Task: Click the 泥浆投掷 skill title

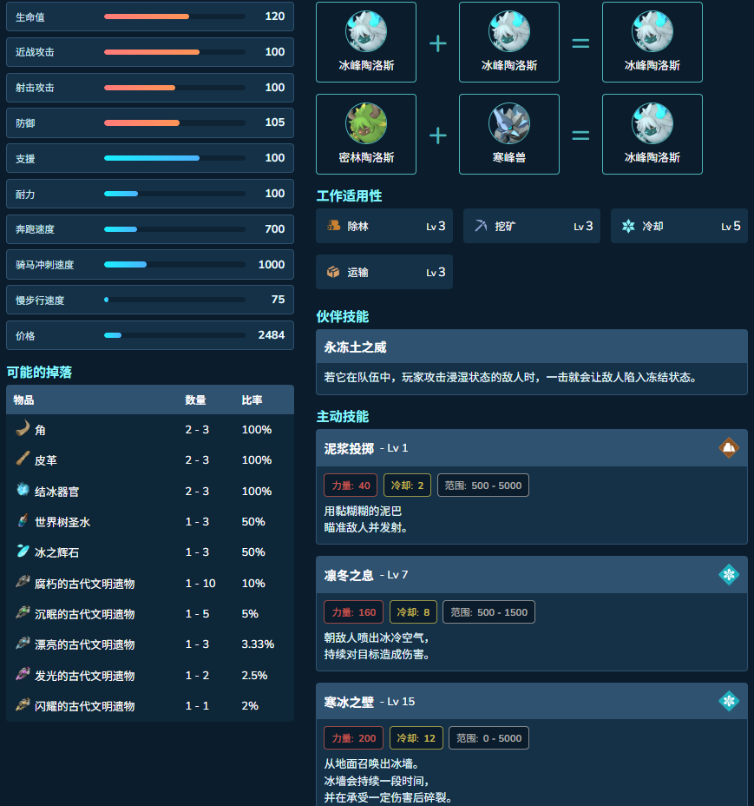Action: (x=349, y=449)
